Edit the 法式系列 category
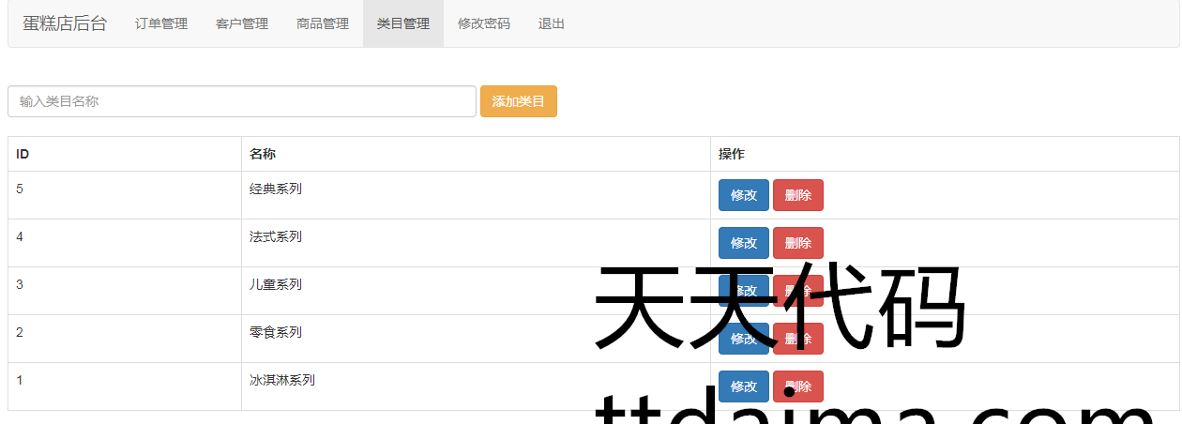Viewport: 1182px width, 424px height. [x=743, y=243]
